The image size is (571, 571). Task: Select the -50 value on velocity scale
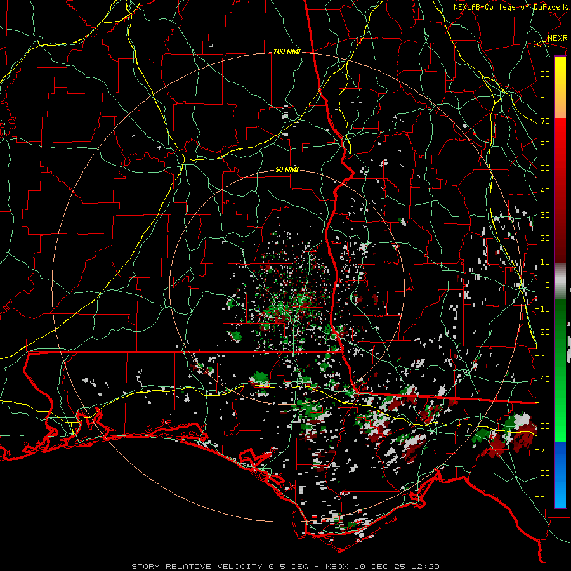pyautogui.click(x=542, y=403)
